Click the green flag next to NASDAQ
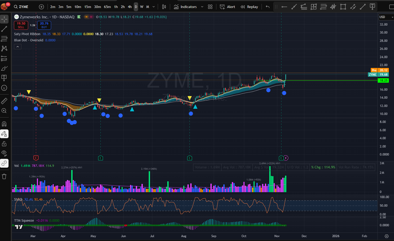 (x=79, y=17)
